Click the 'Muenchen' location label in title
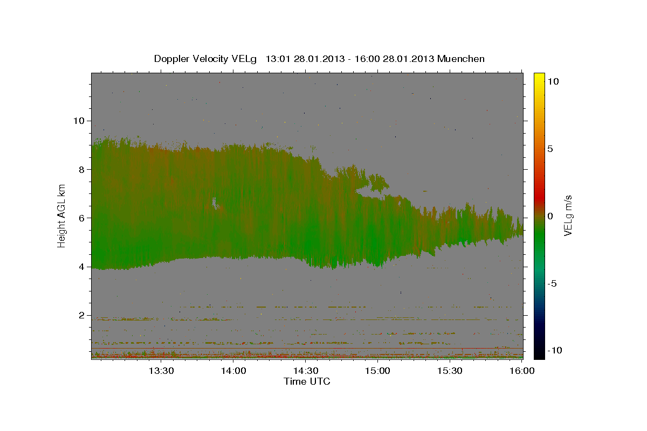Image resolution: width=647 pixels, height=431 pixels. tap(461, 59)
